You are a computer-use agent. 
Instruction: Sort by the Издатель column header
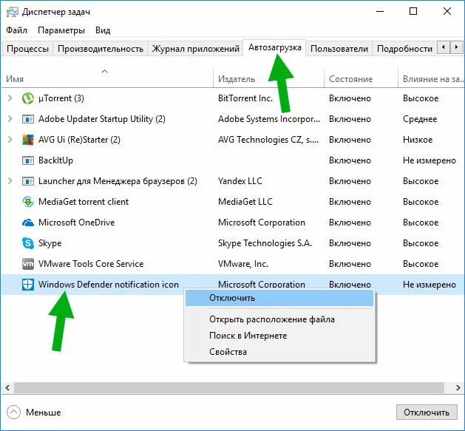(268, 78)
